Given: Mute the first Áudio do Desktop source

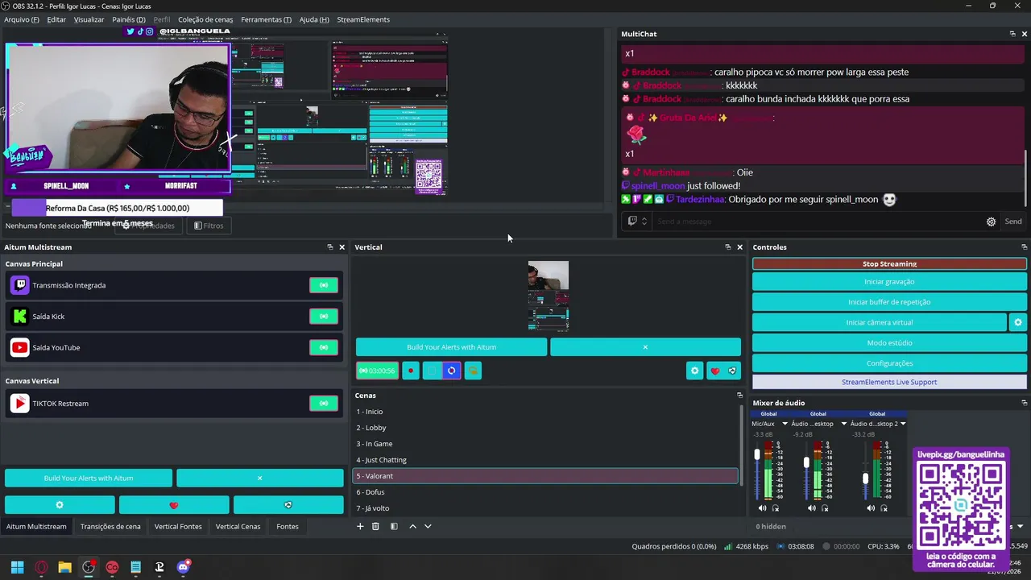Looking at the screenshot, I should [812, 508].
